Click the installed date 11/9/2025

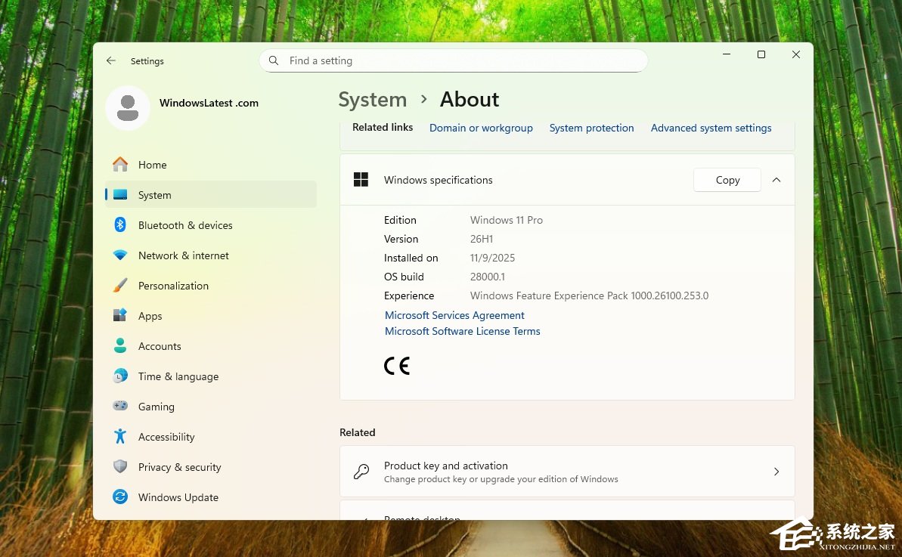(x=492, y=258)
